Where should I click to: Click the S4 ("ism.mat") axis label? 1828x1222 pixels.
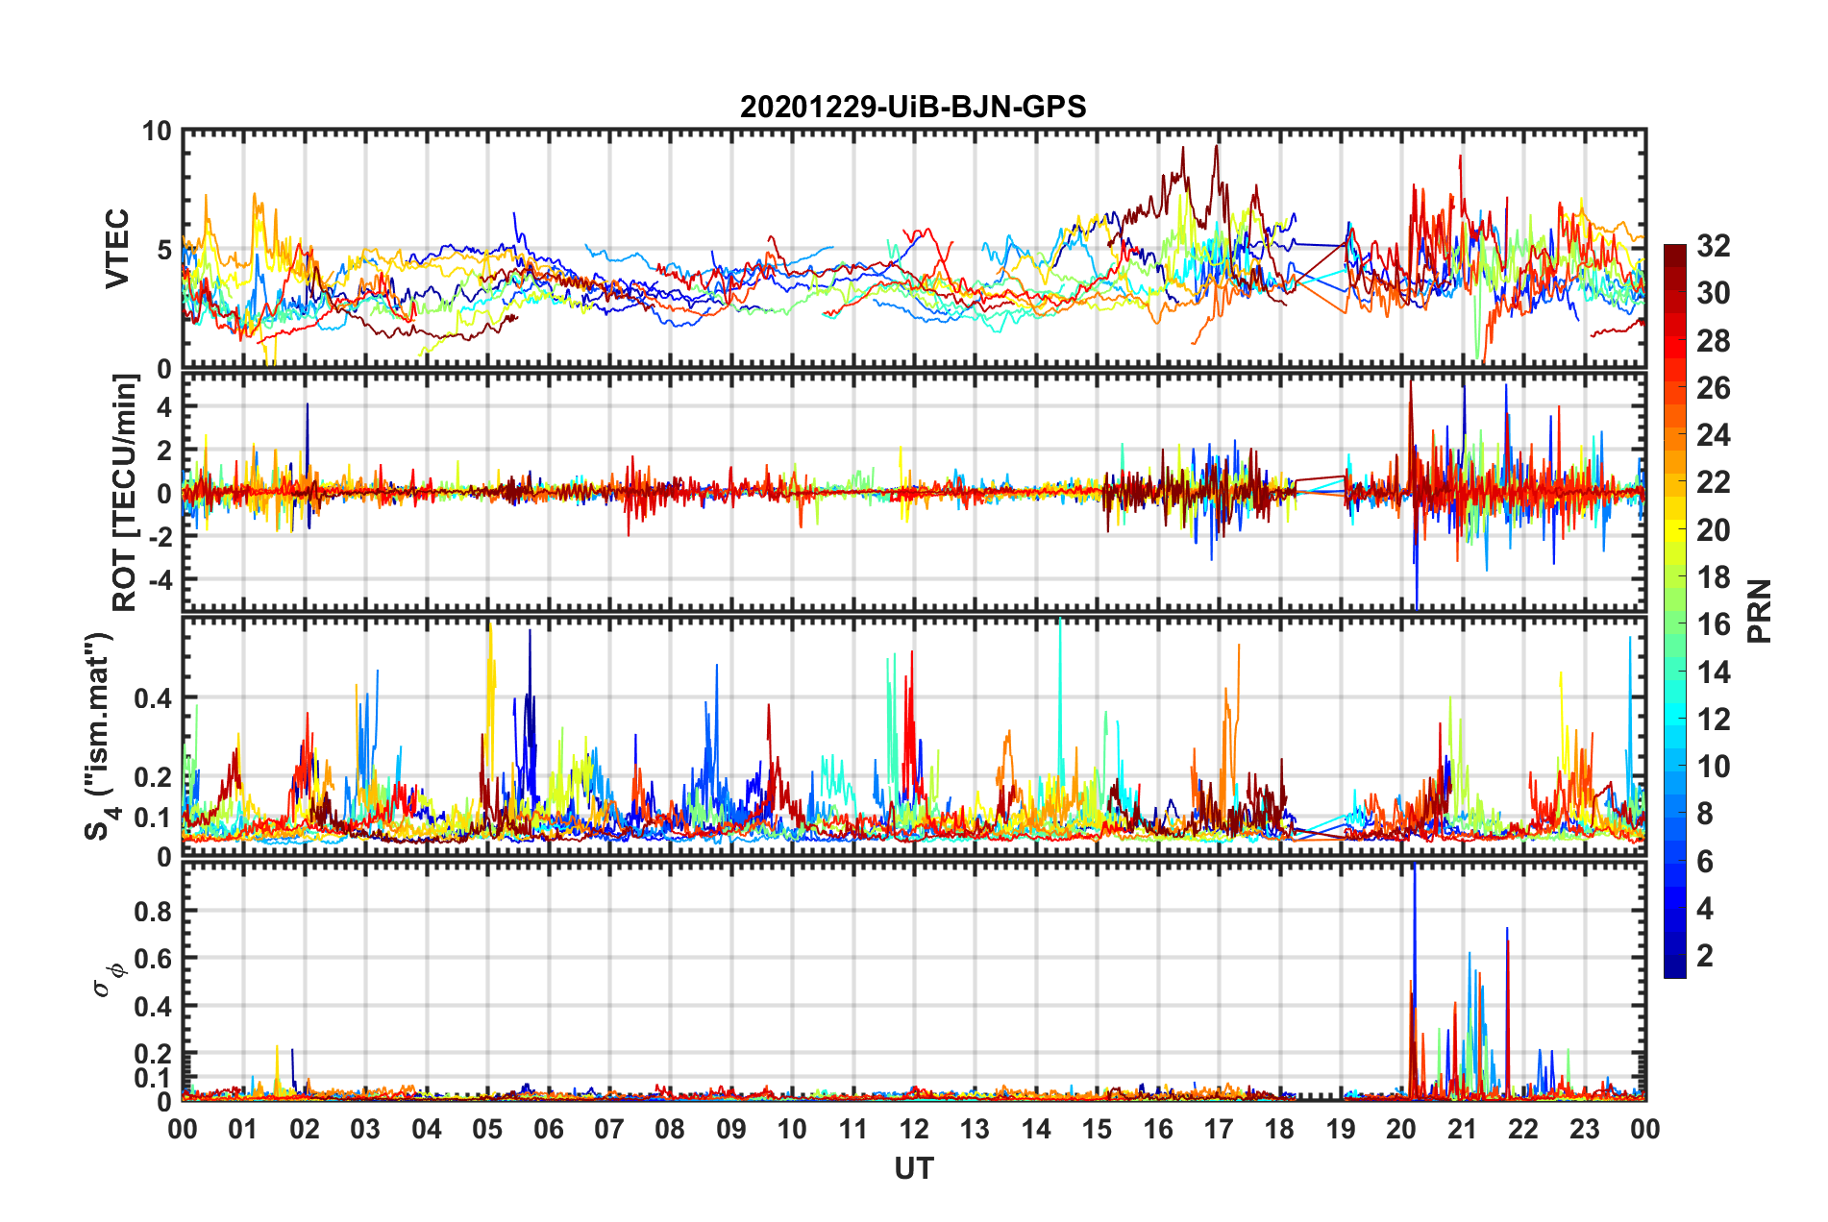[x=102, y=736]
